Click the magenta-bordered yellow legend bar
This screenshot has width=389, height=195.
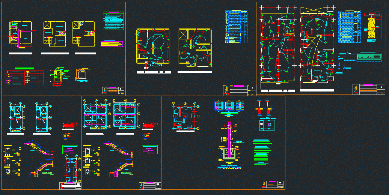point(112,44)
